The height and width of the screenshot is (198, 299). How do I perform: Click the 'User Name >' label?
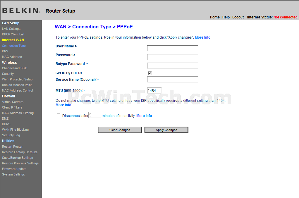point(66,46)
